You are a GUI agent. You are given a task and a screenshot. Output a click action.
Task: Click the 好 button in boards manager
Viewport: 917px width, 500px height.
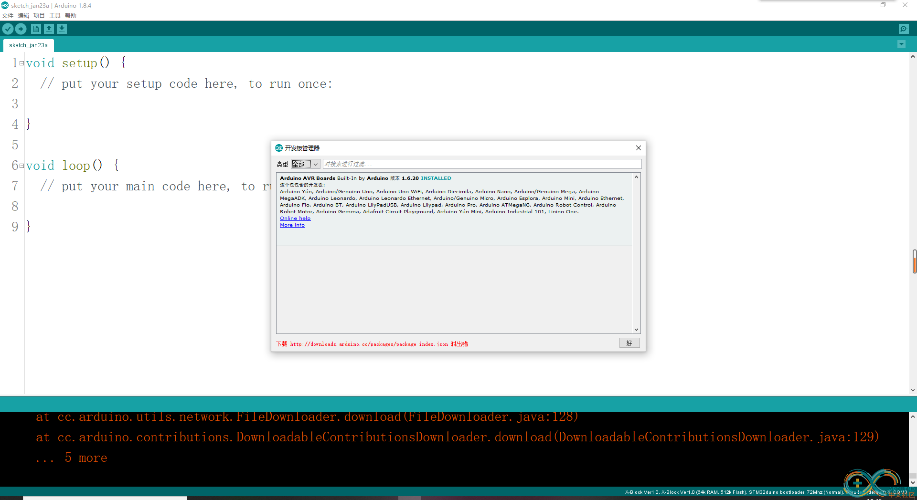[x=629, y=343]
